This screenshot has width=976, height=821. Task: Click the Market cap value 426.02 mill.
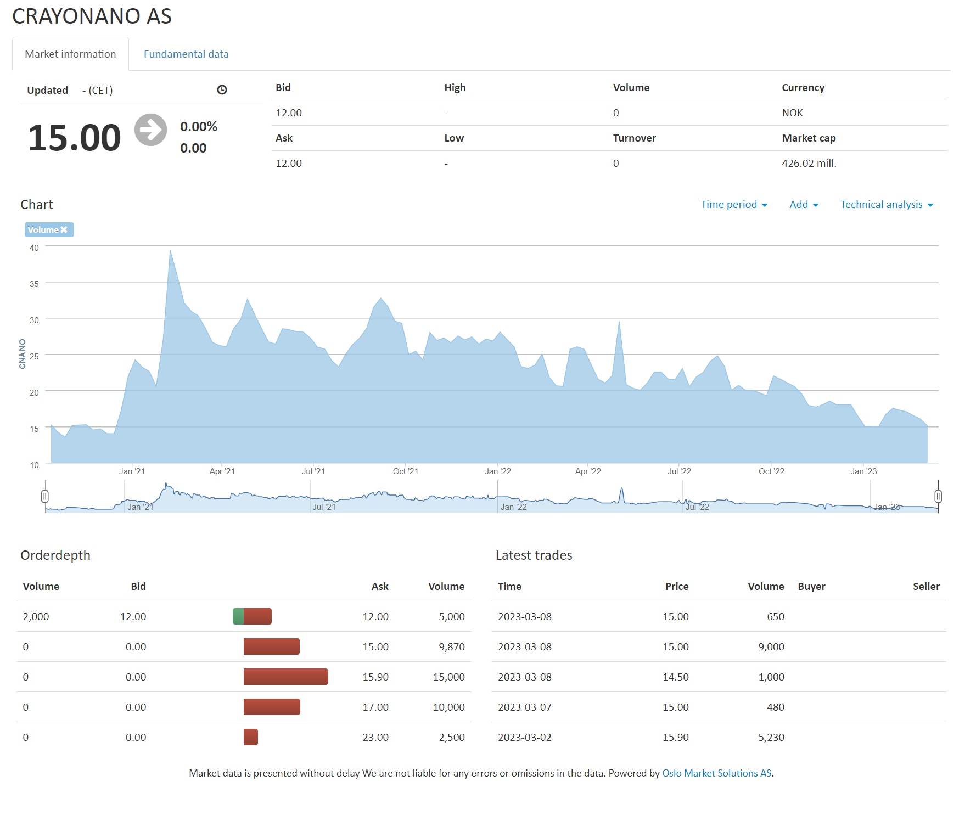coord(809,163)
